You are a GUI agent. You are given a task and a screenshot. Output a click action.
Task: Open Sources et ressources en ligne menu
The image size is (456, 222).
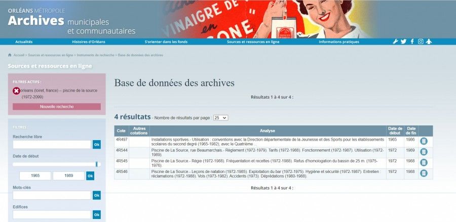pos(253,42)
